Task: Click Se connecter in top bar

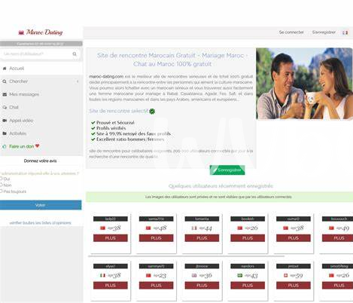Action: click(291, 32)
